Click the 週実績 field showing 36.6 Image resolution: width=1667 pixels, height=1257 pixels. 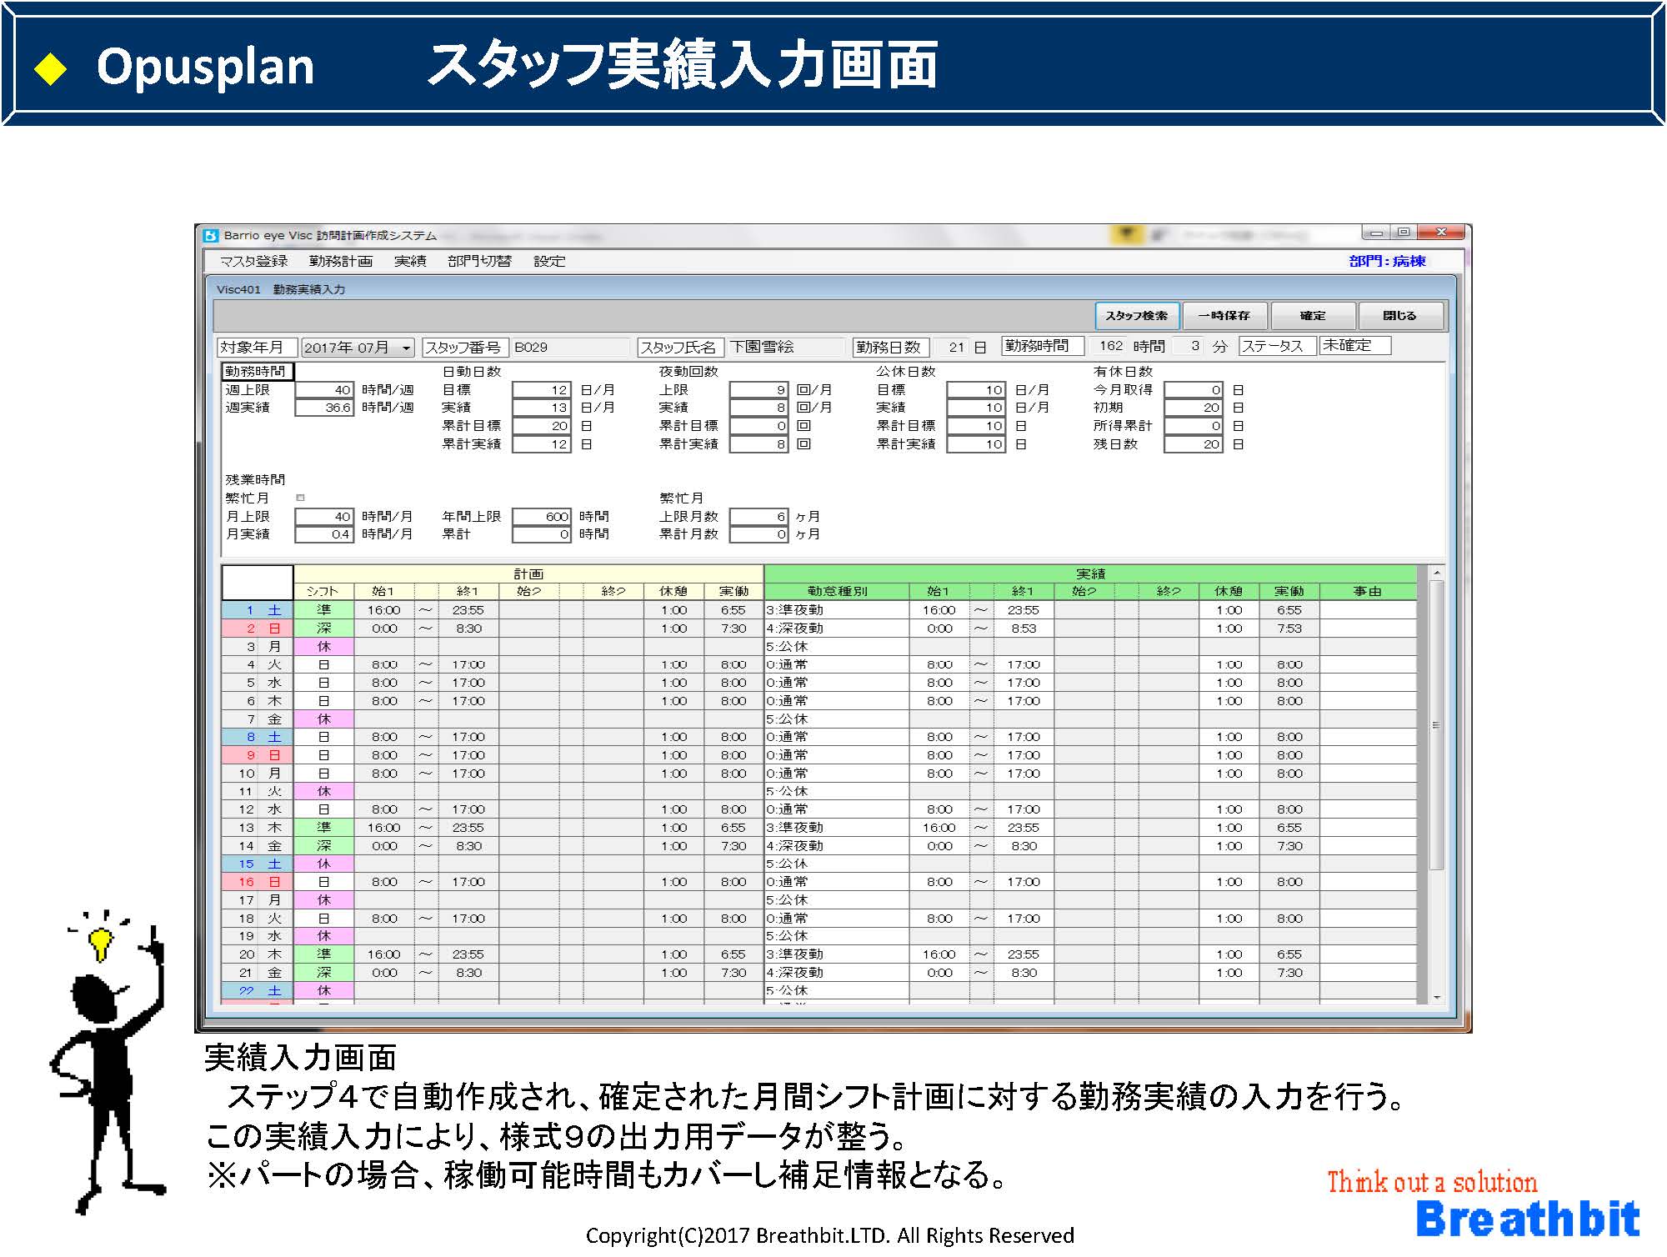tap(325, 408)
